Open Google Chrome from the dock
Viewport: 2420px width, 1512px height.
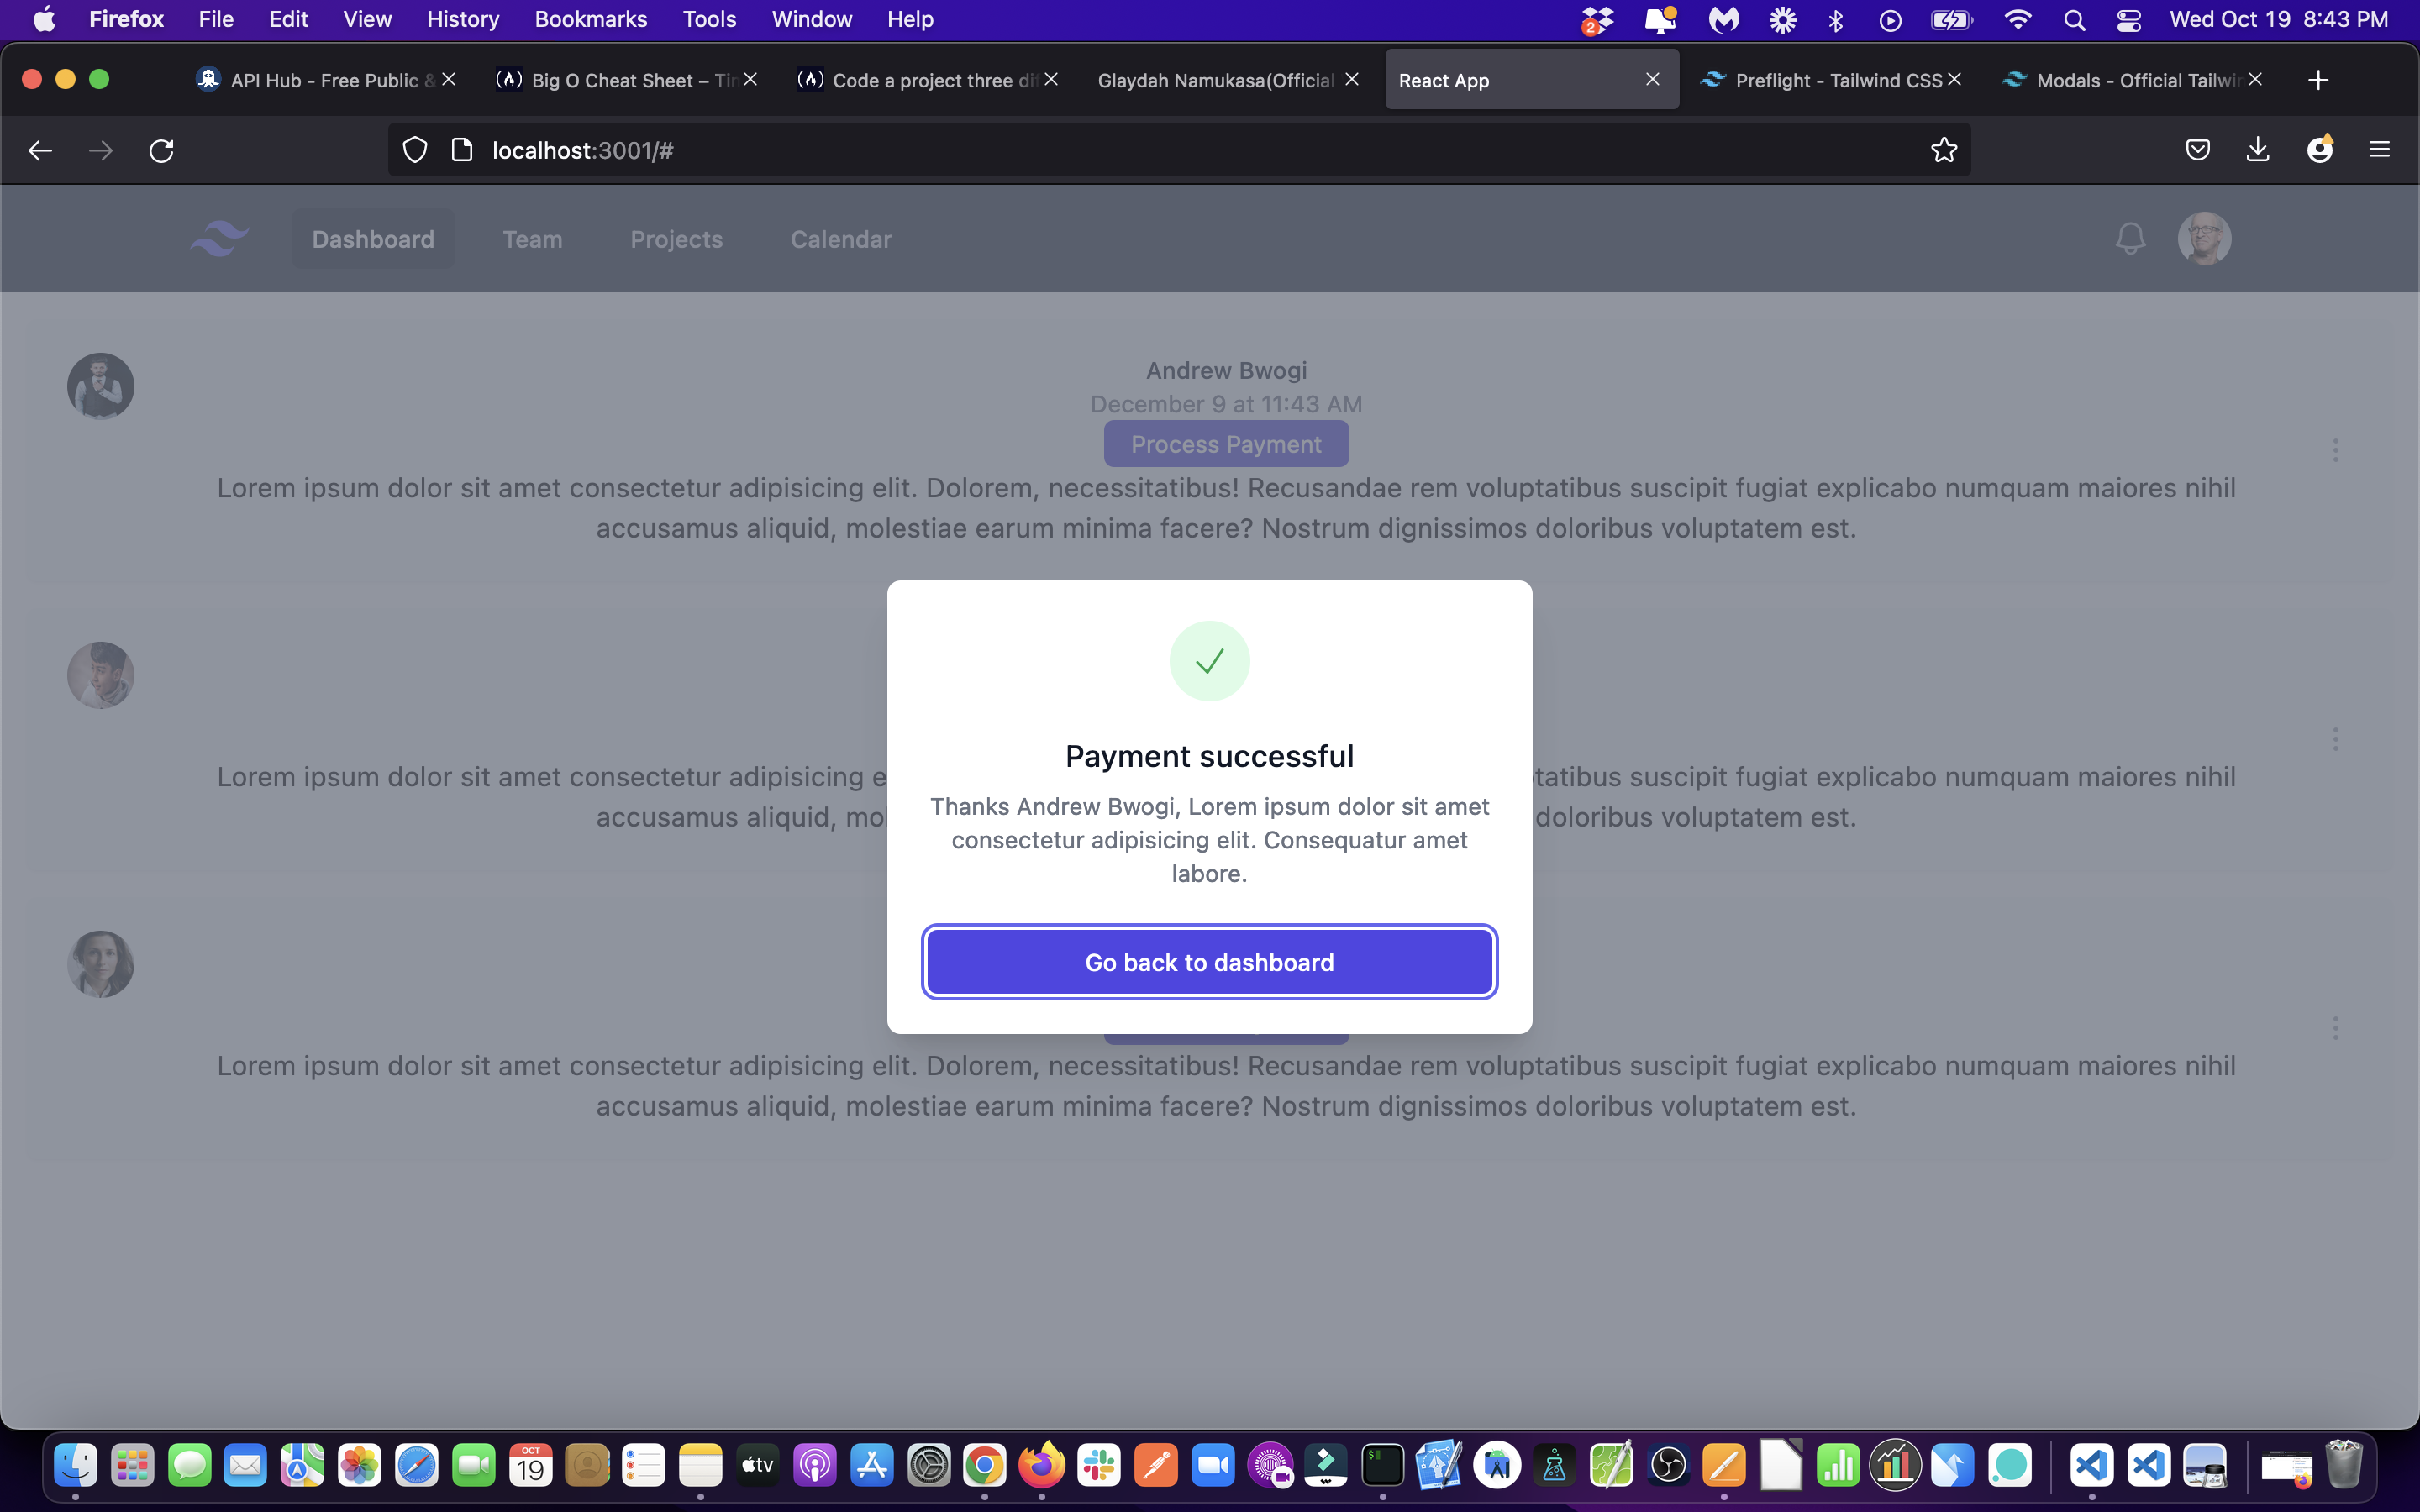tap(984, 1466)
